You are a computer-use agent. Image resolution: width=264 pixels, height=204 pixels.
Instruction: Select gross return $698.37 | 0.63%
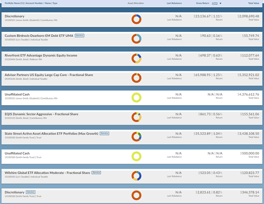pyautogui.click(x=210, y=55)
